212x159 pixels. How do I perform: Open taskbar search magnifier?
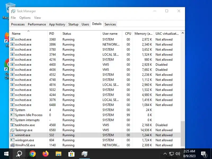pyautogui.click(x=19, y=154)
